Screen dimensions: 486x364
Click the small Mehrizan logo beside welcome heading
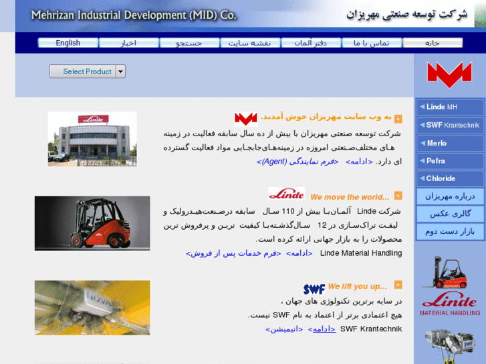(x=246, y=119)
